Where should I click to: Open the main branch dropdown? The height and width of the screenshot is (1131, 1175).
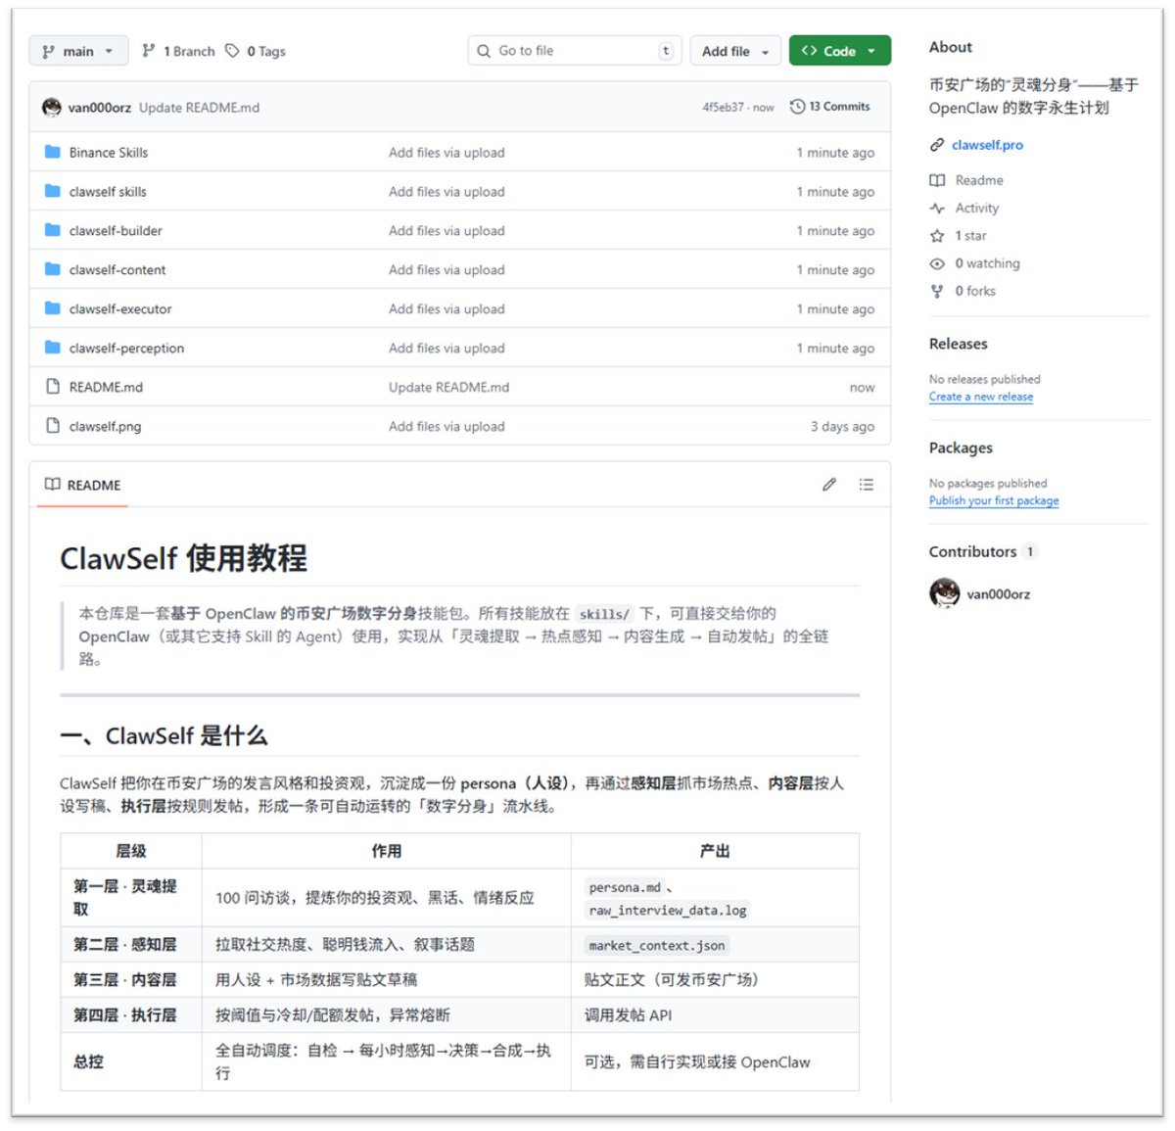pos(78,51)
